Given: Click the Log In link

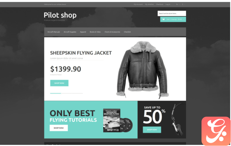Looking at the screenshot, I should pos(168,4).
